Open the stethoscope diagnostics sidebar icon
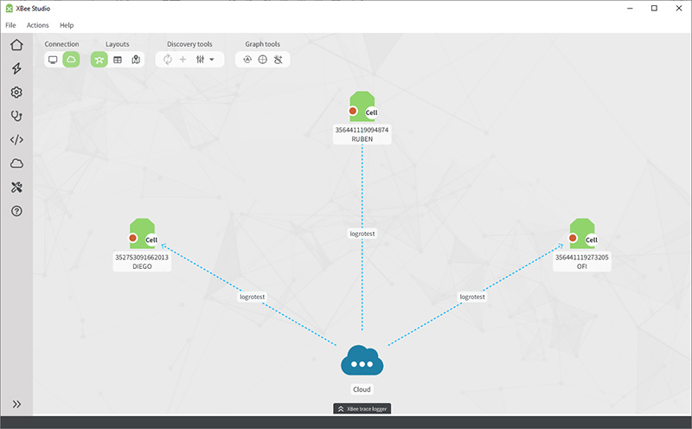The image size is (692, 429). point(16,116)
